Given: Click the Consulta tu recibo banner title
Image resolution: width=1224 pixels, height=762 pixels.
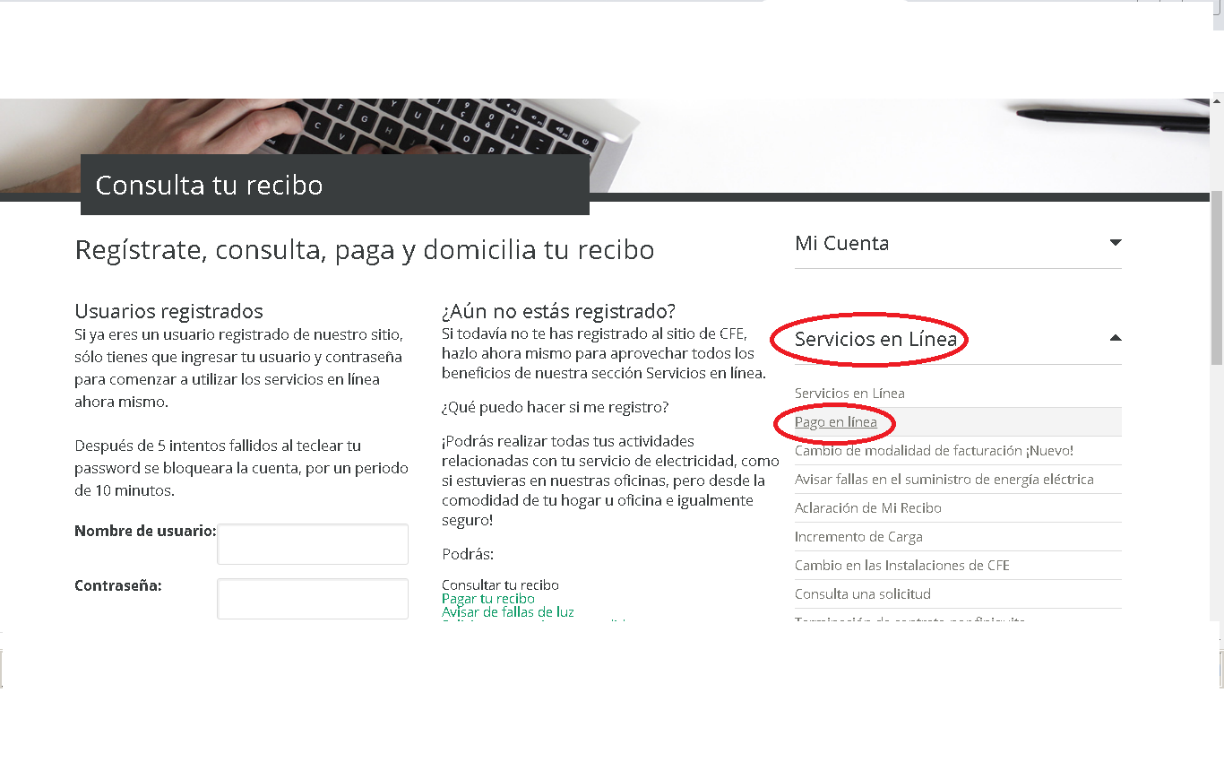Looking at the screenshot, I should point(209,185).
